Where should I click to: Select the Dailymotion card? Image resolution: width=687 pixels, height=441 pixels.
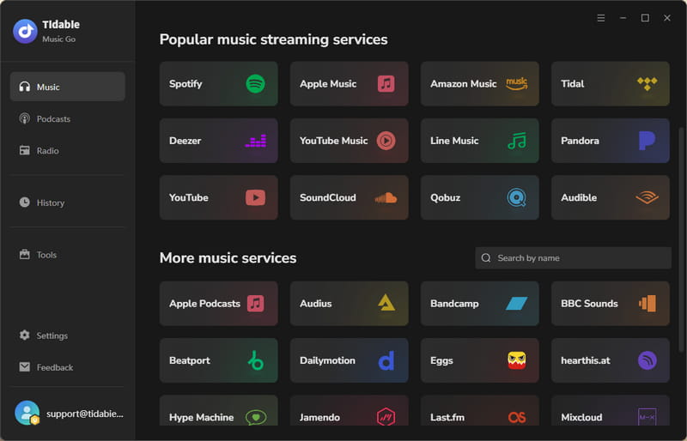pyautogui.click(x=349, y=360)
